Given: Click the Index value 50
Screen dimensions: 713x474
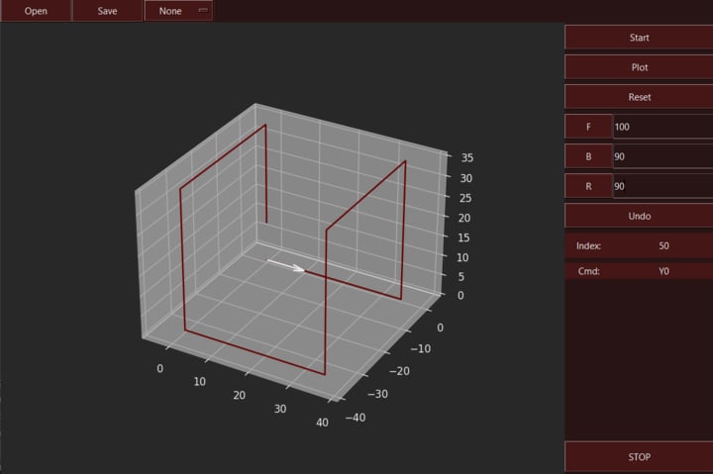Looking at the screenshot, I should (662, 245).
